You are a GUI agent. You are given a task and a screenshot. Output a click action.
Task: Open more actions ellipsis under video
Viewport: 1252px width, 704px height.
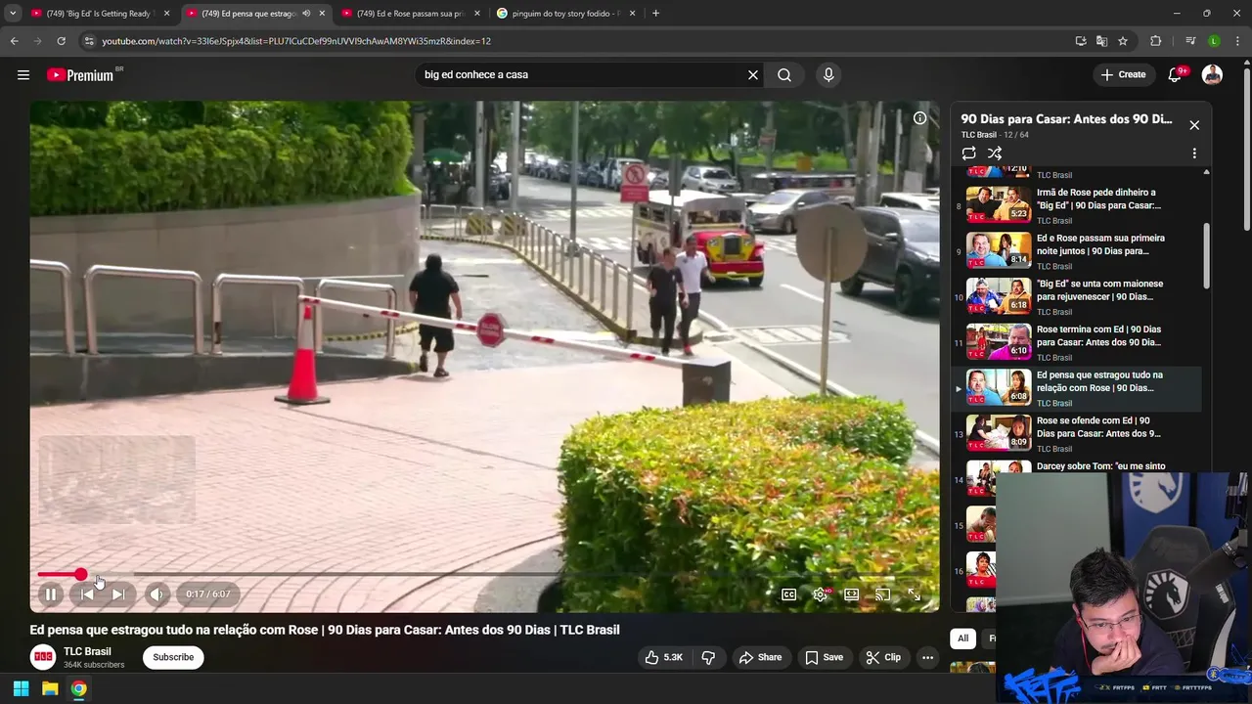927,657
